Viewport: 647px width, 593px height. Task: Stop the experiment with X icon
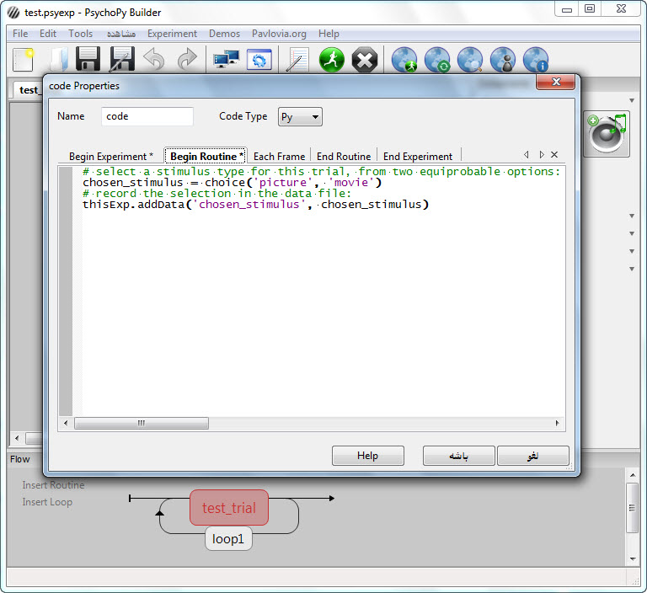pos(365,60)
